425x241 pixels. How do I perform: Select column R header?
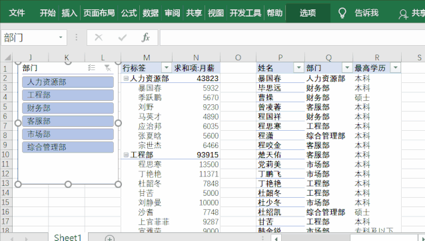tap(377, 57)
